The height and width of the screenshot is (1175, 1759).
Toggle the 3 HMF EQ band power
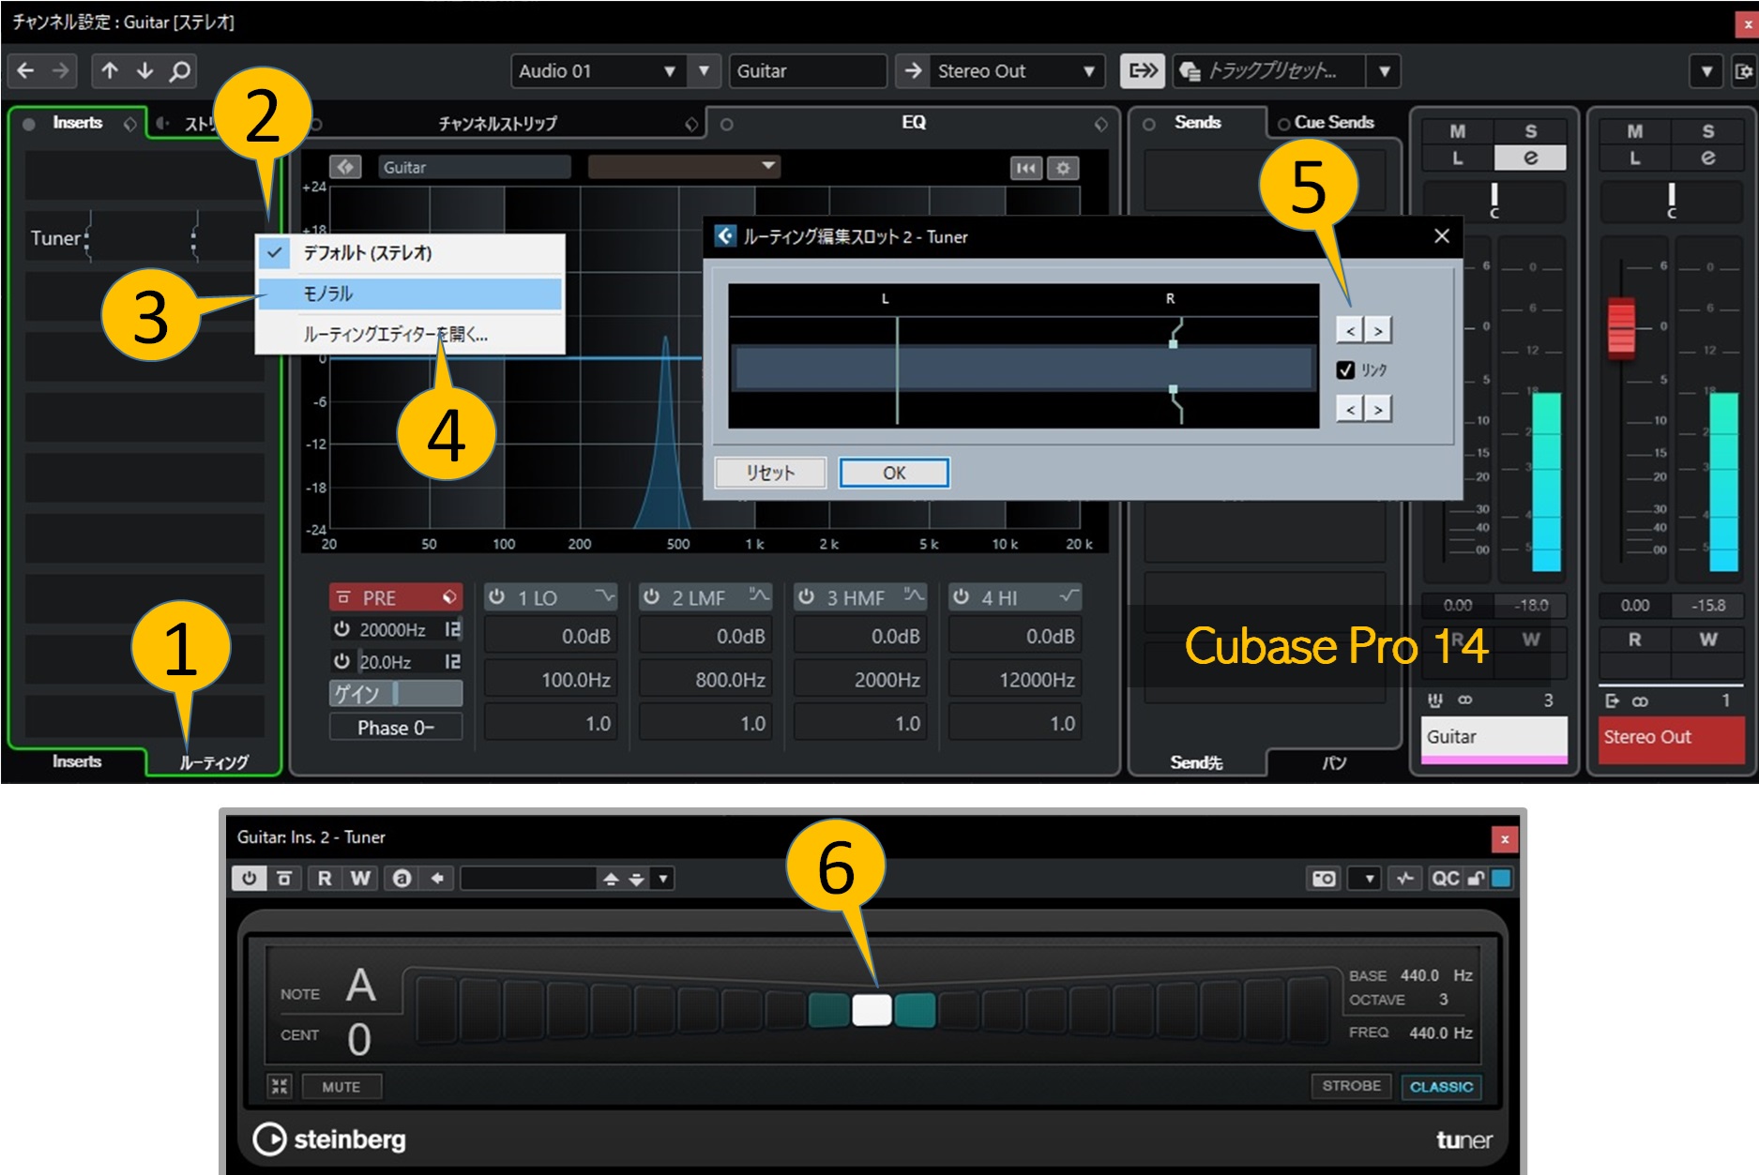(806, 597)
